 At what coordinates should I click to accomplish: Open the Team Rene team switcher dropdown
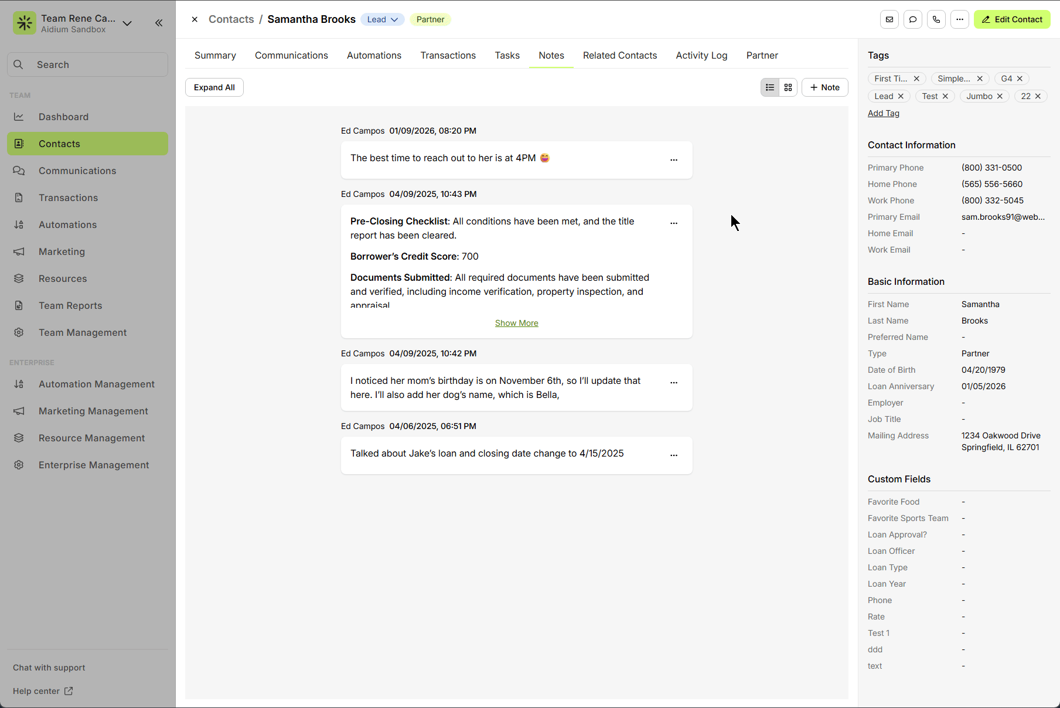click(x=127, y=23)
